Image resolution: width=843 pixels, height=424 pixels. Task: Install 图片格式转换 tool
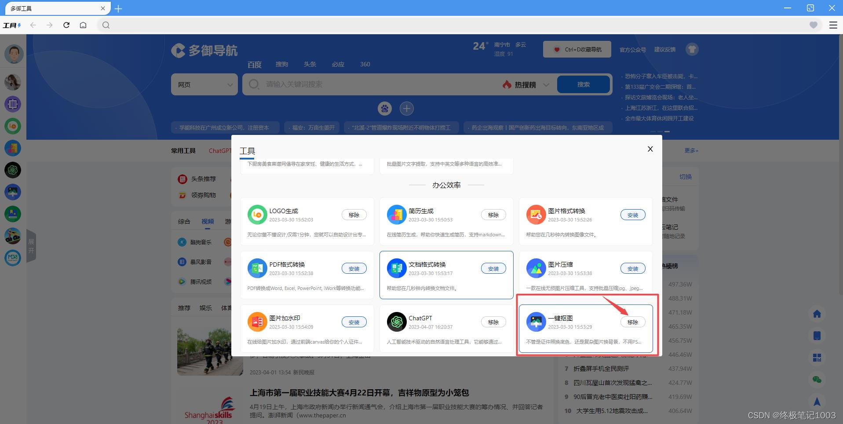(x=633, y=215)
